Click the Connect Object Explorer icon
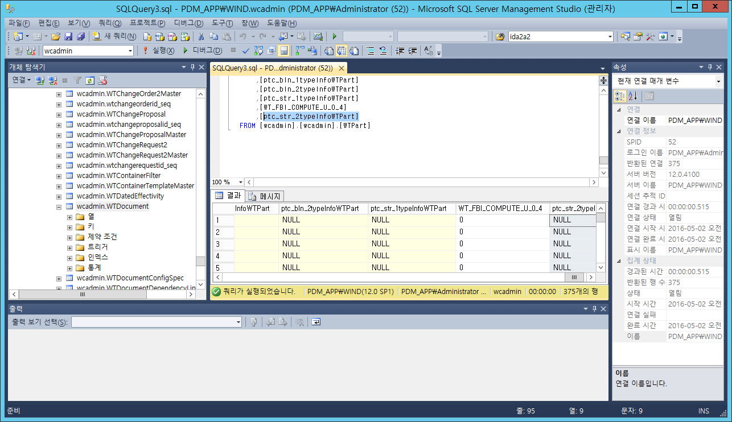This screenshot has height=422, width=732. [x=40, y=80]
